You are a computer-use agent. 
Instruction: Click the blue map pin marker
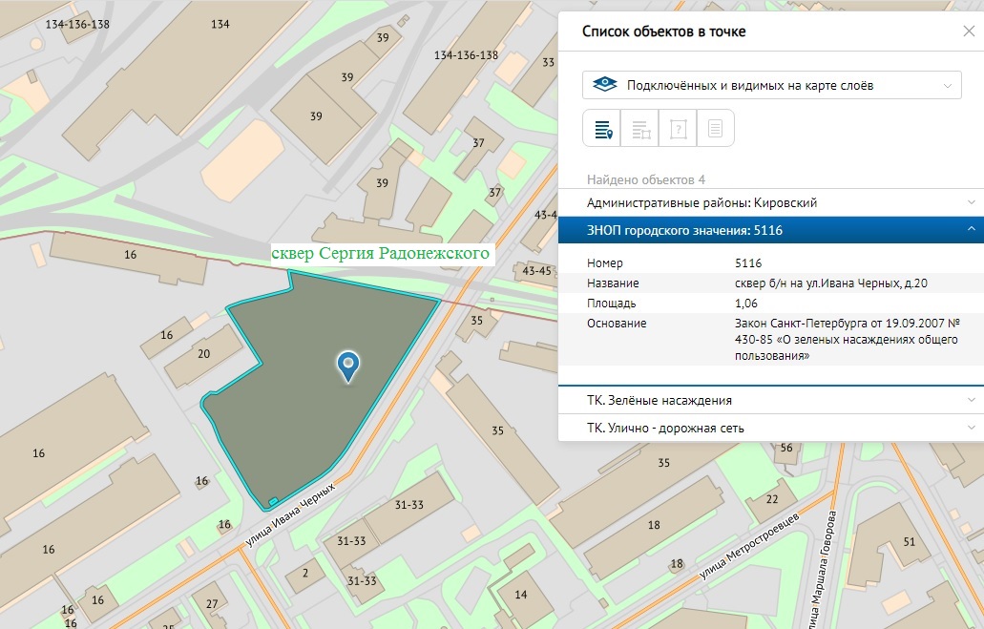349,365
